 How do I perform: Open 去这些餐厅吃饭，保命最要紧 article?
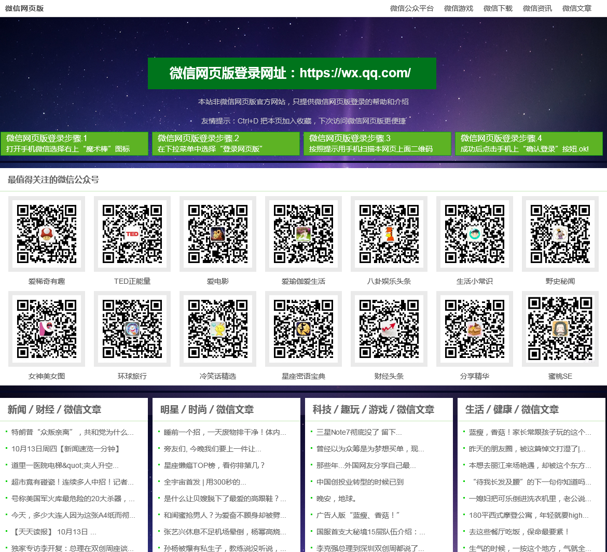tap(519, 532)
